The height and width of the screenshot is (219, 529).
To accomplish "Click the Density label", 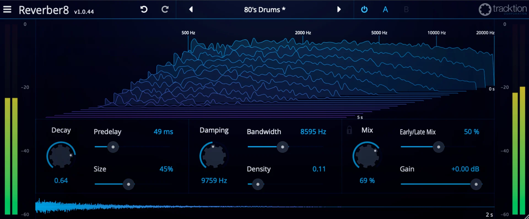I will pos(259,169).
